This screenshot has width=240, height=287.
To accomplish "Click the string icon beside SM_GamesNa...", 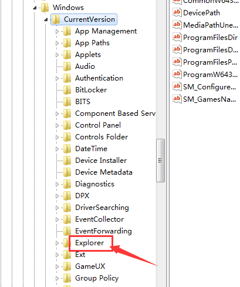I will pos(177,99).
